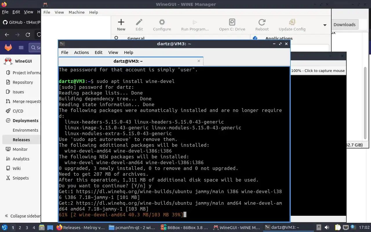Open WineGUI Help menu
Viewport: 371px width, 232px height.
click(94, 12)
